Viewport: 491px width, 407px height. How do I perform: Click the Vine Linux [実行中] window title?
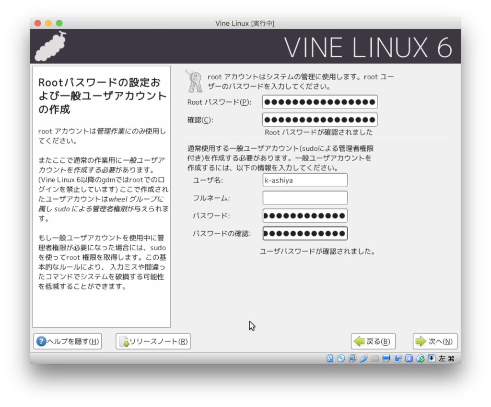[x=245, y=23]
